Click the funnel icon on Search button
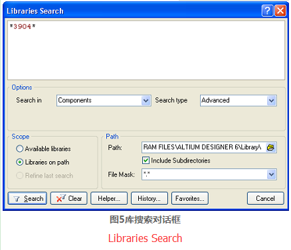291x250 pixels. (x=17, y=199)
